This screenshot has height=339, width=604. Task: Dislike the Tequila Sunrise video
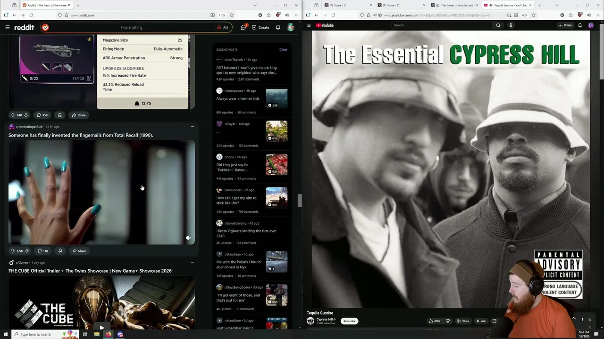click(x=448, y=321)
